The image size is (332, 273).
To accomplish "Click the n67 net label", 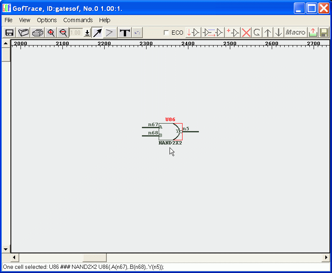I will pyautogui.click(x=153, y=124).
